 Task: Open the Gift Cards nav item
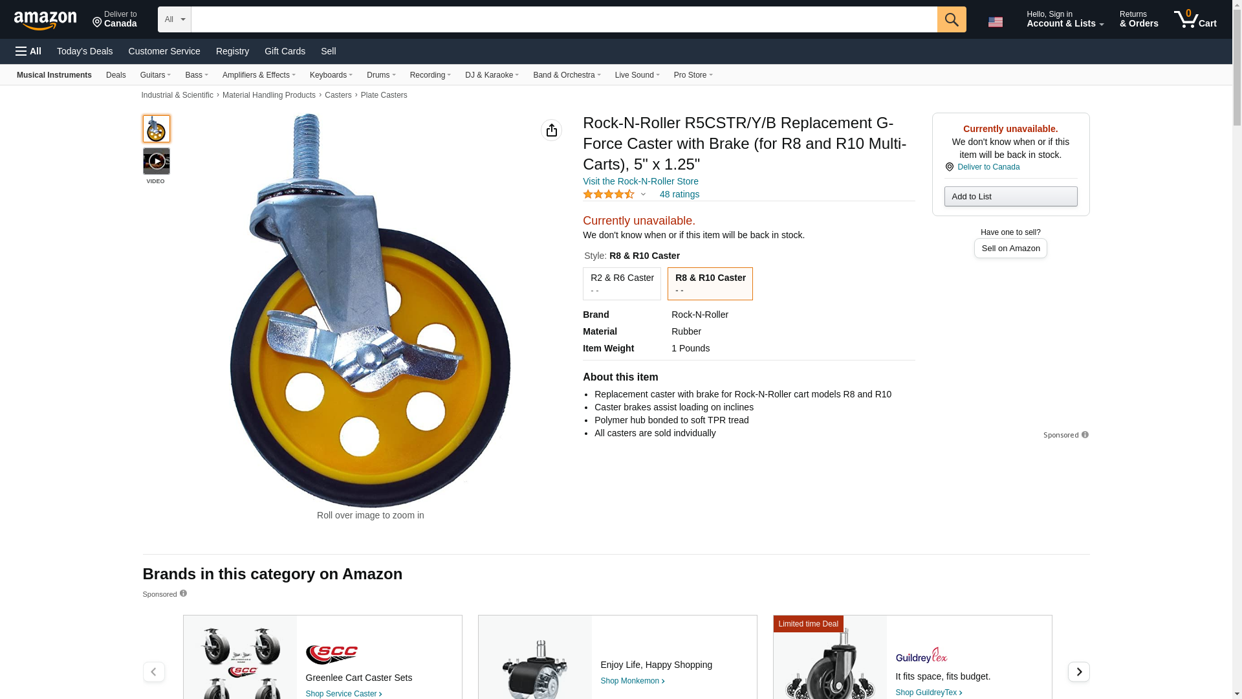tap(285, 51)
